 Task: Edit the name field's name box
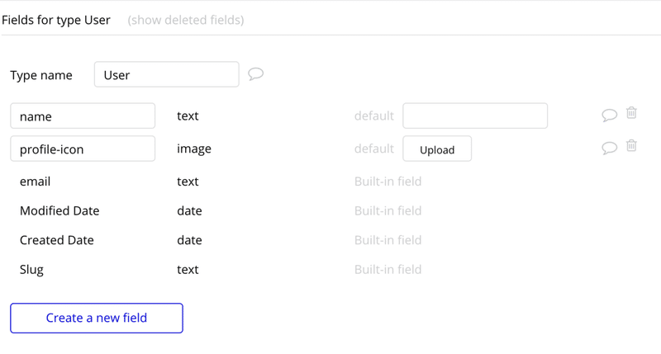83,116
